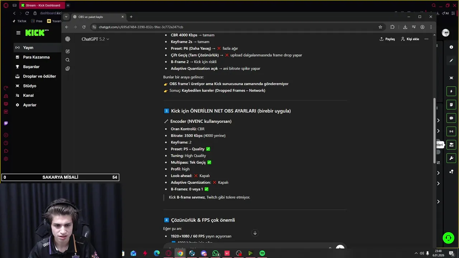This screenshot has width=459, height=258.
Task: Open Twitch icon in Opera sidebar
Action: click(x=6, y=123)
